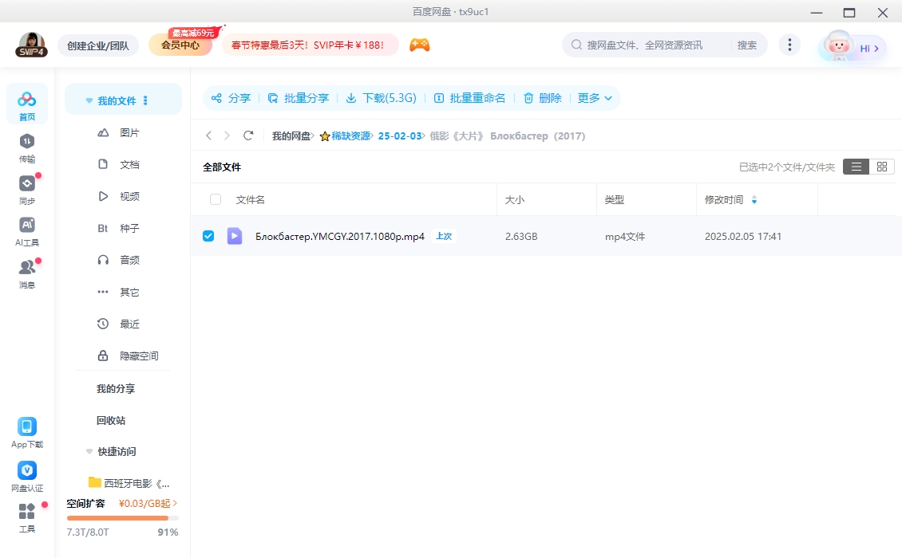Collapse the 我的文件 tree section

[x=89, y=100]
